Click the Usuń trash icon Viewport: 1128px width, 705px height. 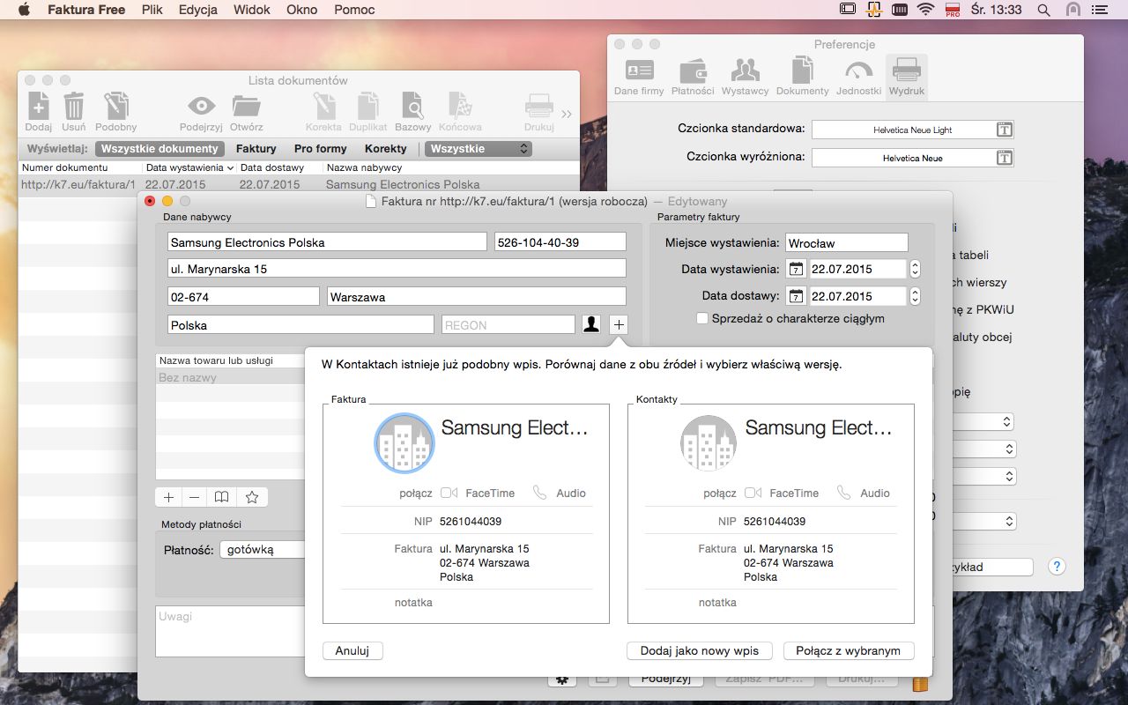coord(74,107)
